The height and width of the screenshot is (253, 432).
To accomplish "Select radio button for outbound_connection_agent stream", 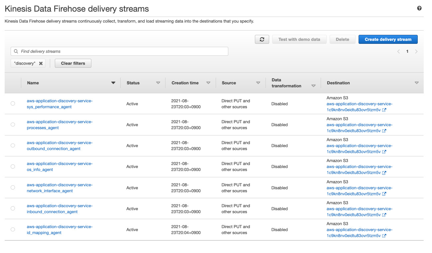I will click(x=13, y=145).
